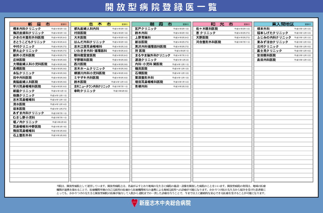323x213 pixels.
Task: Choose the 石塚医院 row
Action: pyautogui.click(x=161, y=73)
